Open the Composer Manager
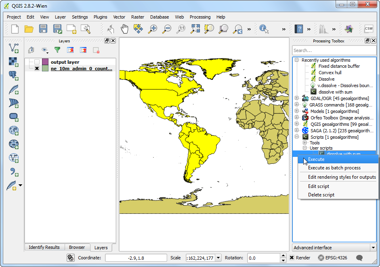The image size is (380, 267). coord(86,29)
